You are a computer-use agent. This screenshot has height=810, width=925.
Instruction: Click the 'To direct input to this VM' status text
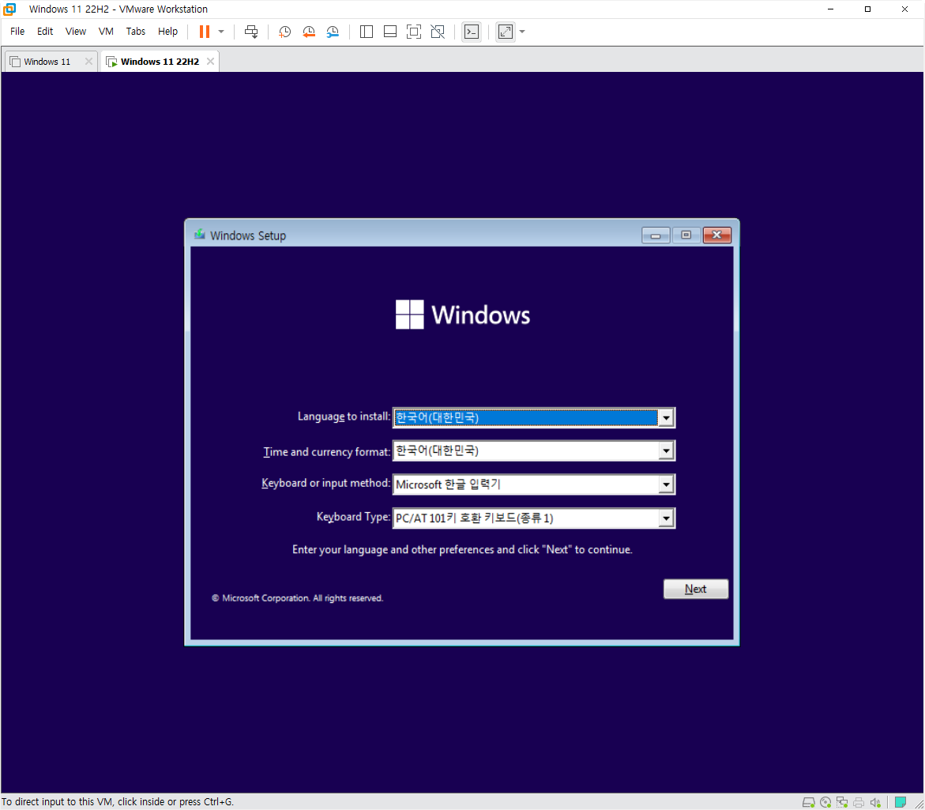(118, 802)
